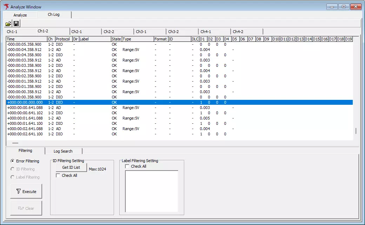365x225 pixels.
Task: Select the Error Filtering radio button
Action: [x=13, y=161]
